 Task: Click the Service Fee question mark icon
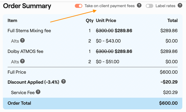click(38, 92)
